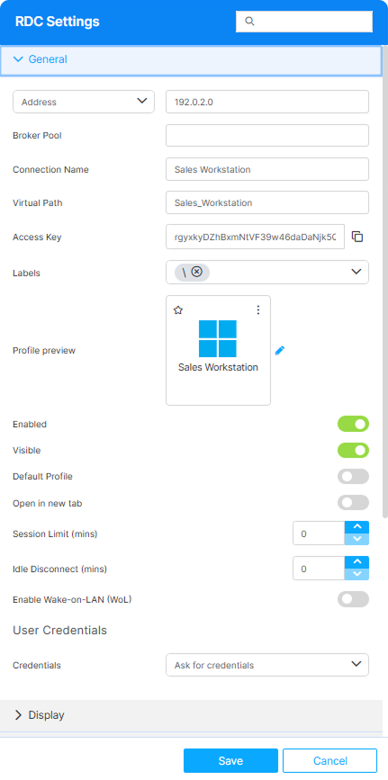Click the Idle Disconnect value field
Image resolution: width=388 pixels, height=780 pixels.
[319, 568]
